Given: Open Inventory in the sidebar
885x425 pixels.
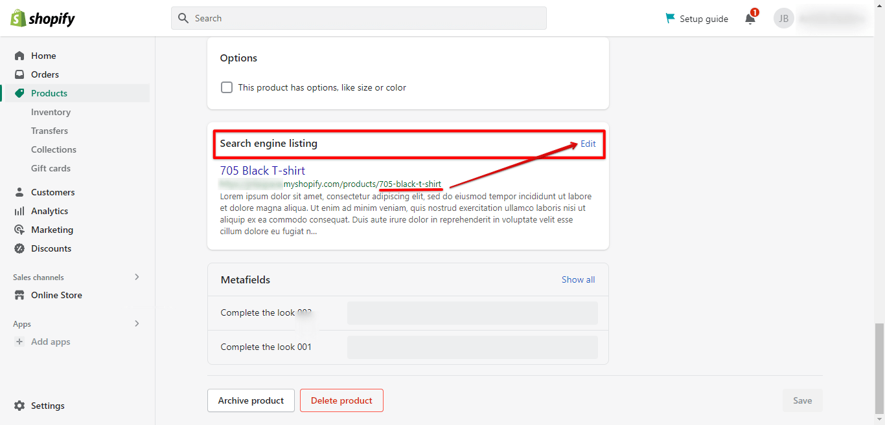Looking at the screenshot, I should point(51,111).
